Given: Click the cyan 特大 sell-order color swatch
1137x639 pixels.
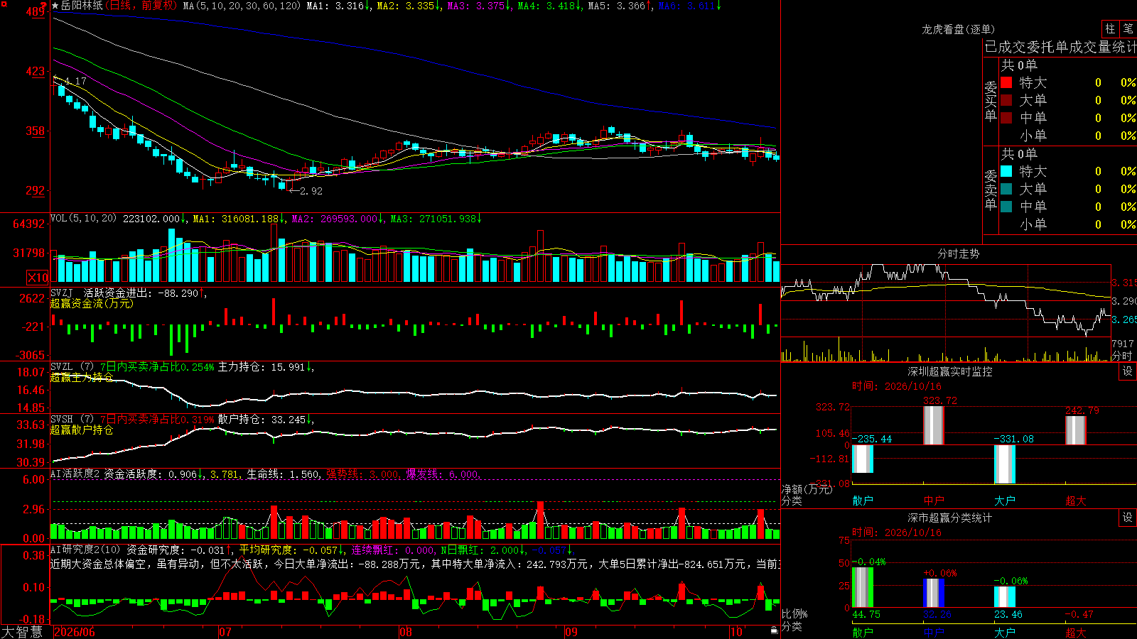Looking at the screenshot, I should point(1006,171).
